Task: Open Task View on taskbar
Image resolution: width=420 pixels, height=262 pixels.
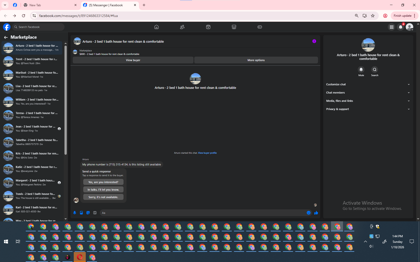Action: pyautogui.click(x=18, y=242)
